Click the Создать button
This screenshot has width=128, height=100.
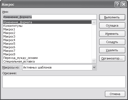[x=112, y=42]
